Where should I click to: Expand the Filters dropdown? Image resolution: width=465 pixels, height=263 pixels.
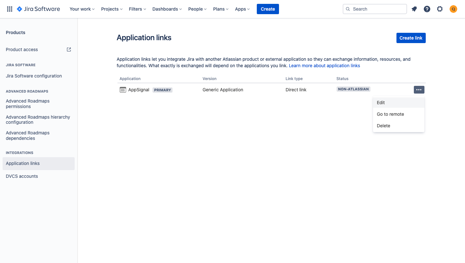tap(137, 9)
